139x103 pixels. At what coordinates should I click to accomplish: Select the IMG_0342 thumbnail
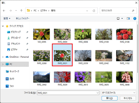click(x=104, y=56)
